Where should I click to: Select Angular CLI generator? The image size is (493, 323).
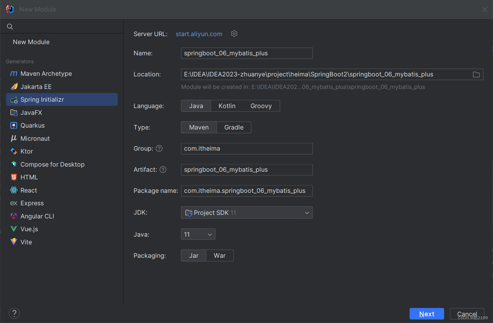click(x=62, y=216)
